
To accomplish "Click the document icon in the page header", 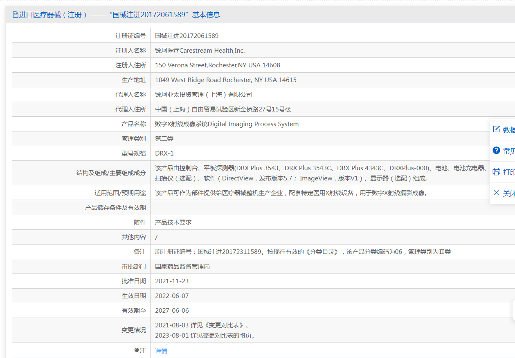I will 16,15.
